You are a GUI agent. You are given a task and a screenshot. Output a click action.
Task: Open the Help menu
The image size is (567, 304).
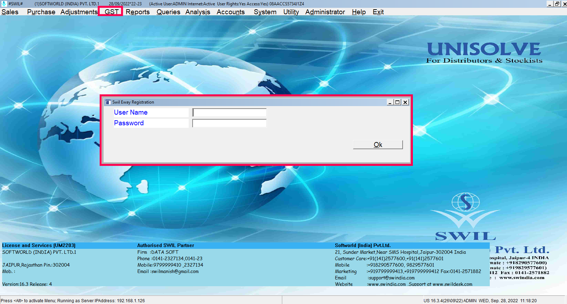click(359, 12)
